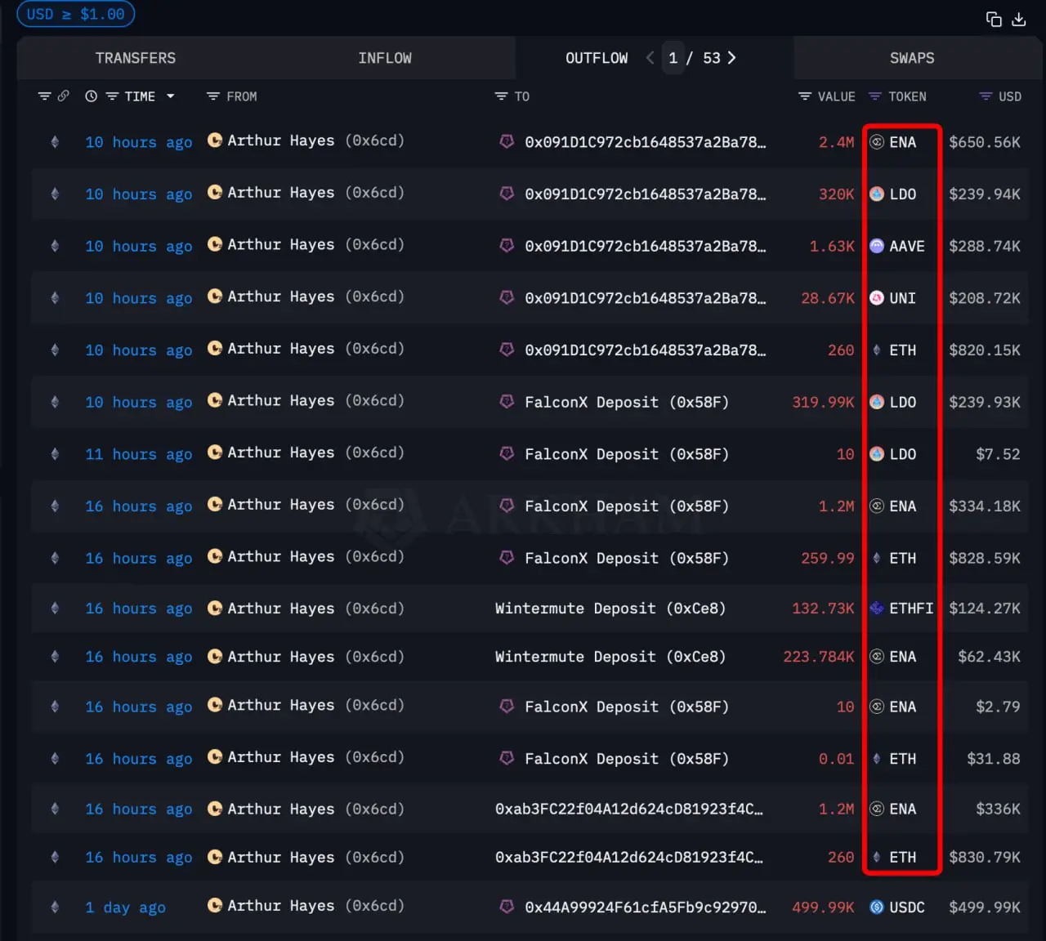Filter by the USD column
Viewport: 1046px width, 941px height.
tap(986, 96)
